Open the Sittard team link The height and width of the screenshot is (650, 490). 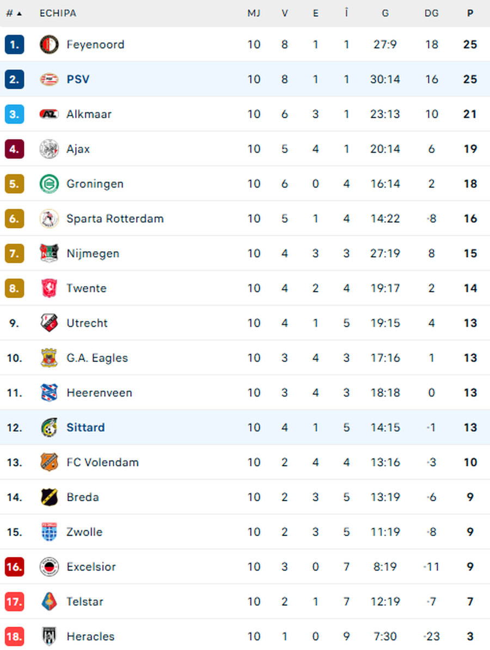(85, 428)
